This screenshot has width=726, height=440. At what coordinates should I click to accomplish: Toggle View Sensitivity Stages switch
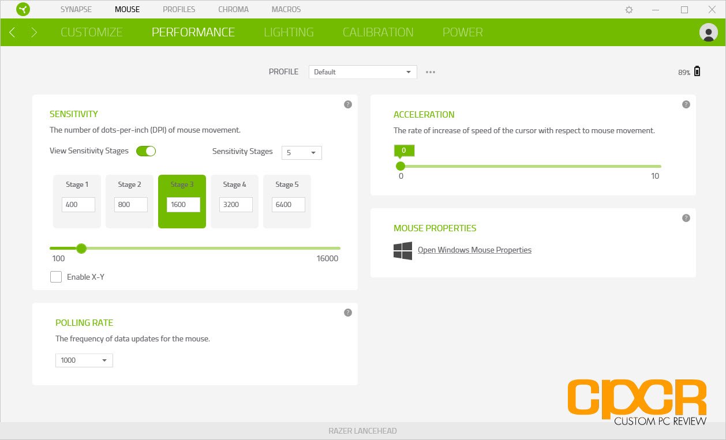pos(146,151)
